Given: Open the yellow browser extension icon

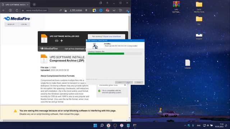Looking at the screenshot, I should (x=94, y=10).
